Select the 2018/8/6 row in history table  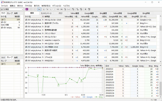[132, 74]
